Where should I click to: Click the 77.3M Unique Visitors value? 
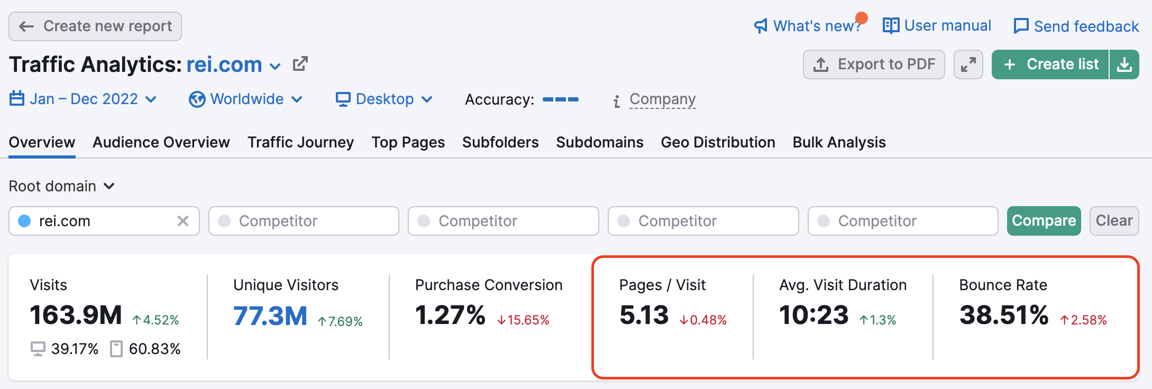pos(270,316)
